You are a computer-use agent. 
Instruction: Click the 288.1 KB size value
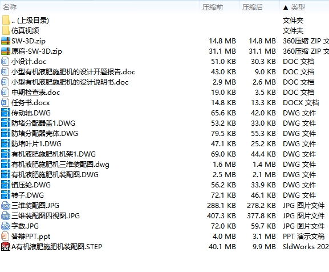[x=222, y=206]
